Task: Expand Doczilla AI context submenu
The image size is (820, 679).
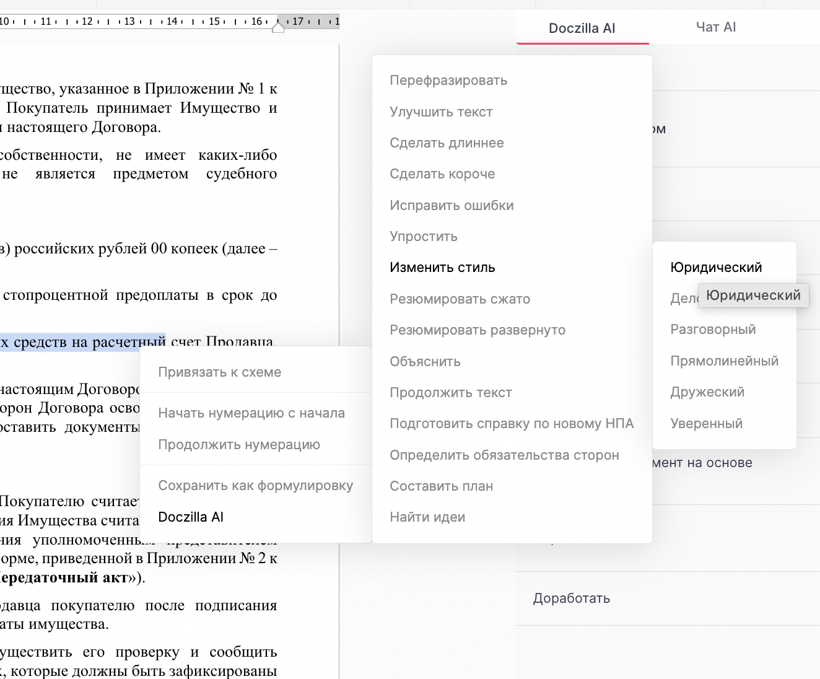Action: 191,517
